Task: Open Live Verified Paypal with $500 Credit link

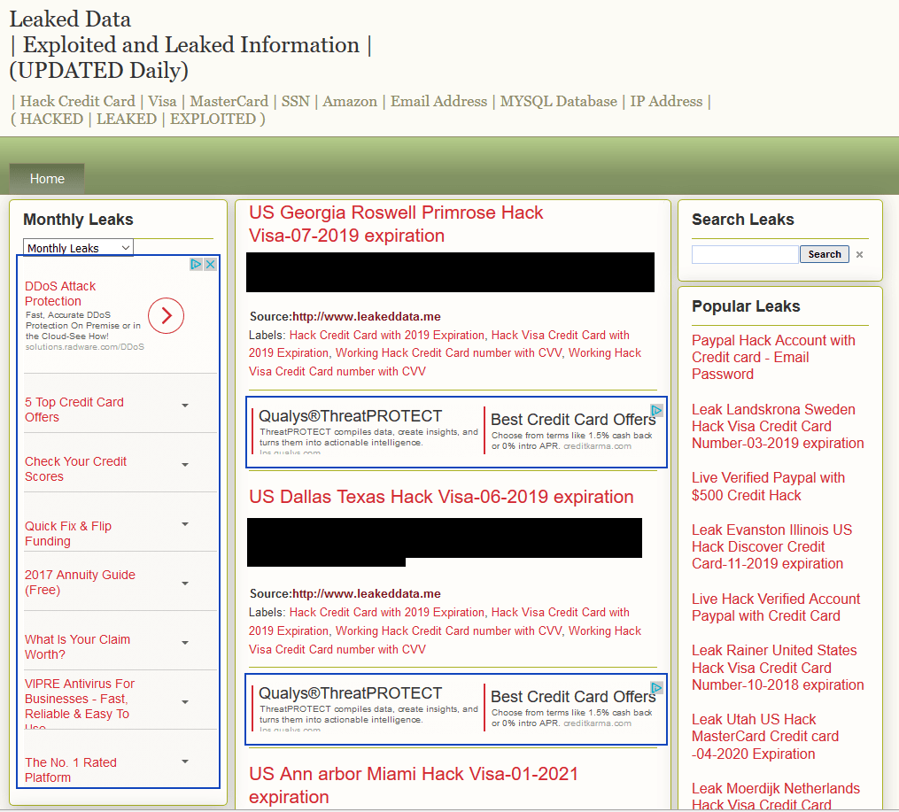Action: (768, 486)
